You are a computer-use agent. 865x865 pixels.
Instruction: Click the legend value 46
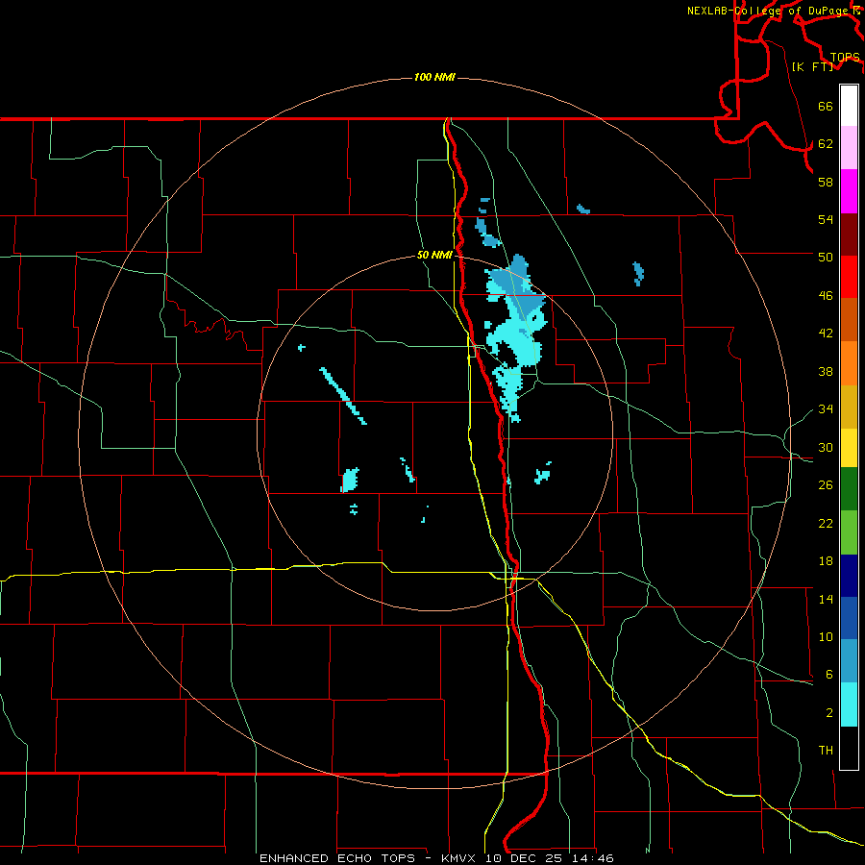tap(826, 296)
